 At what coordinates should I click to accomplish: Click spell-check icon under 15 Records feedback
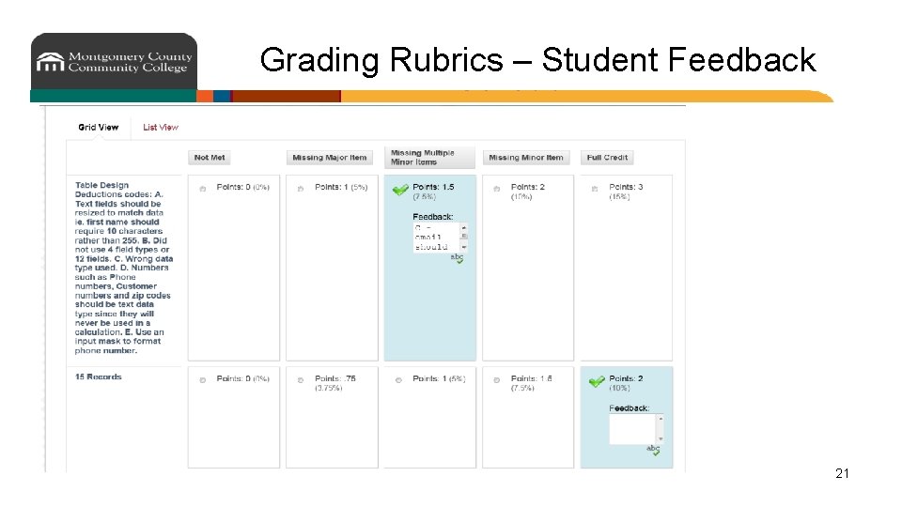coord(654,450)
